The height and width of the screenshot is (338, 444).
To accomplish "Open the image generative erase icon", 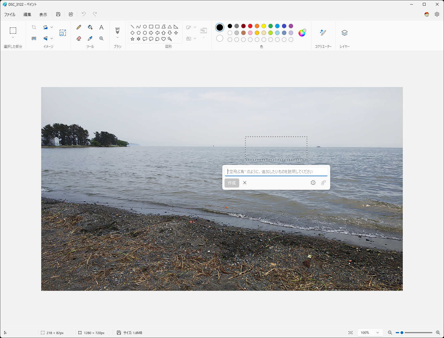I will point(34,38).
